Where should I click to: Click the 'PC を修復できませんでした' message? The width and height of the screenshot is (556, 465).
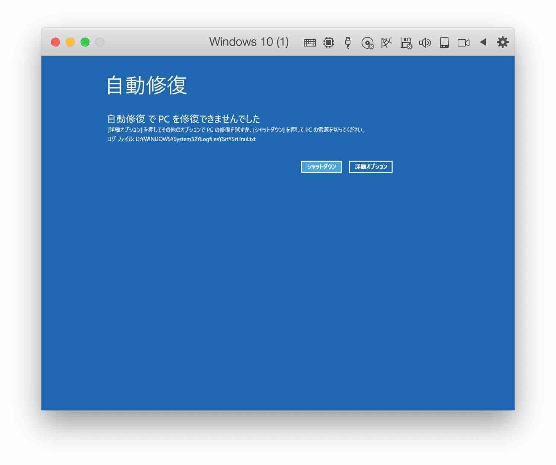coord(209,119)
